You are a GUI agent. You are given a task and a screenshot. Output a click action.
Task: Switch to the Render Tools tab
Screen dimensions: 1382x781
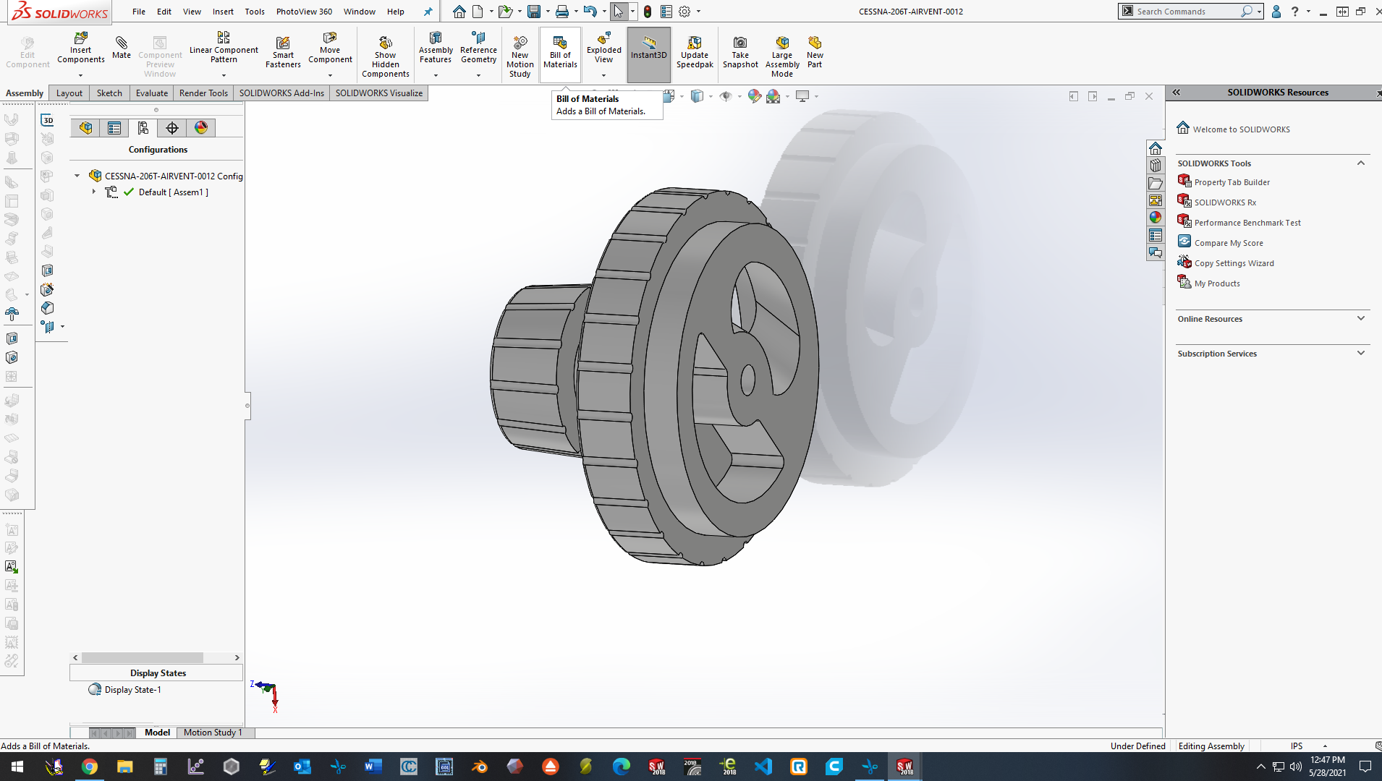[203, 93]
